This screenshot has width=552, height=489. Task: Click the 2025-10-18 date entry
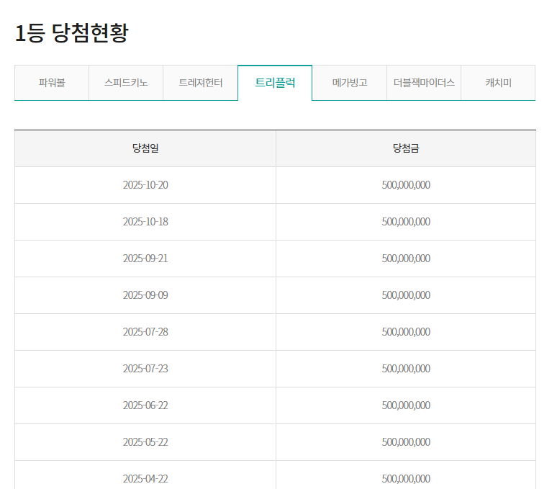point(145,222)
